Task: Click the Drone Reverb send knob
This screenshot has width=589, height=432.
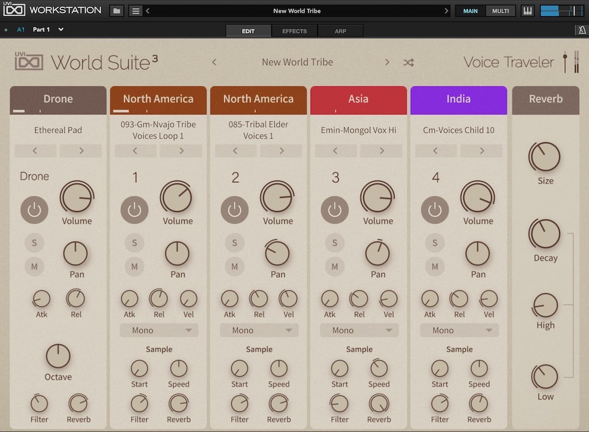Action: coord(78,404)
